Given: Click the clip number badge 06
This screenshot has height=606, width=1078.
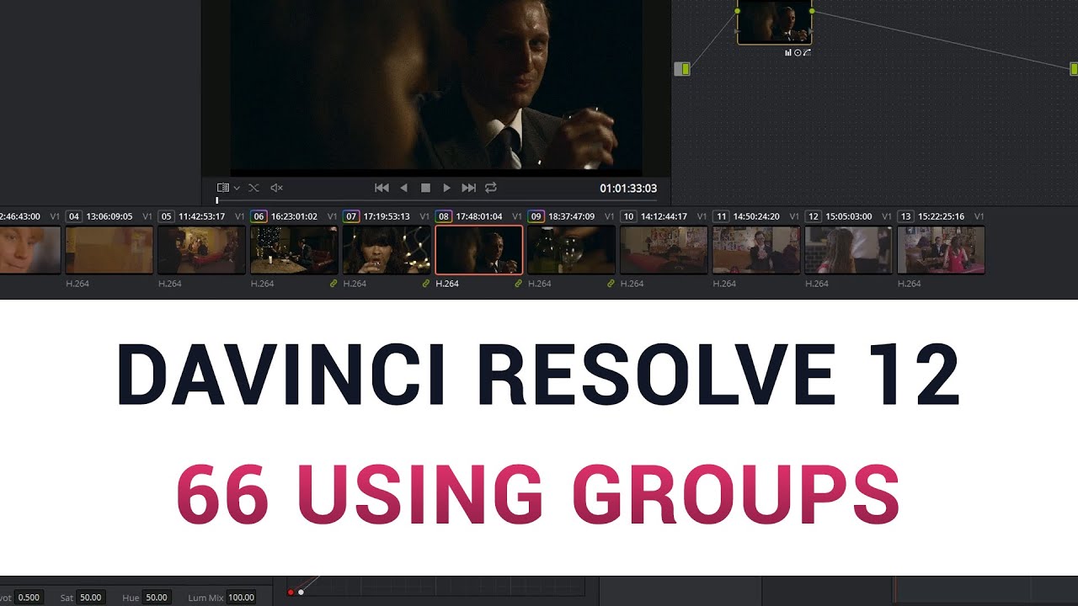Looking at the screenshot, I should point(259,216).
